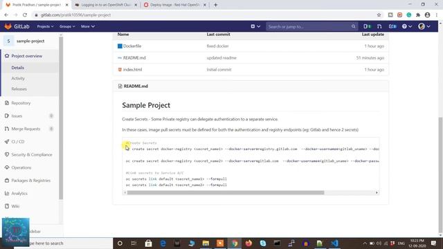Click the search magnifier icon
Viewport: 443px width, 249px height.
pyautogui.click(x=353, y=26)
